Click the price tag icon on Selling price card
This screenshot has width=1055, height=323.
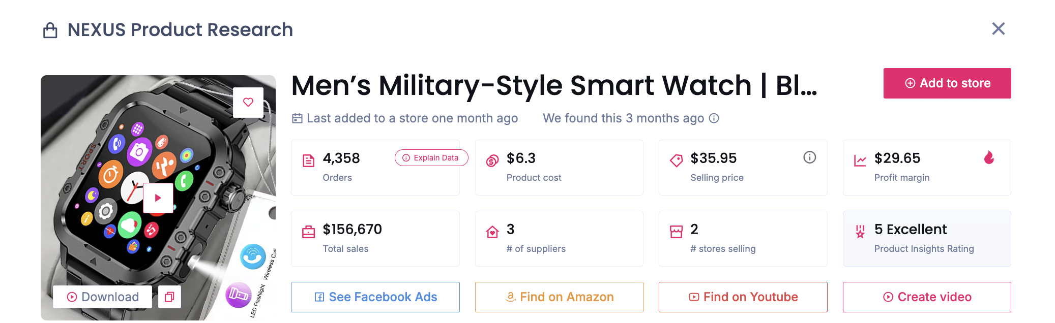click(676, 159)
